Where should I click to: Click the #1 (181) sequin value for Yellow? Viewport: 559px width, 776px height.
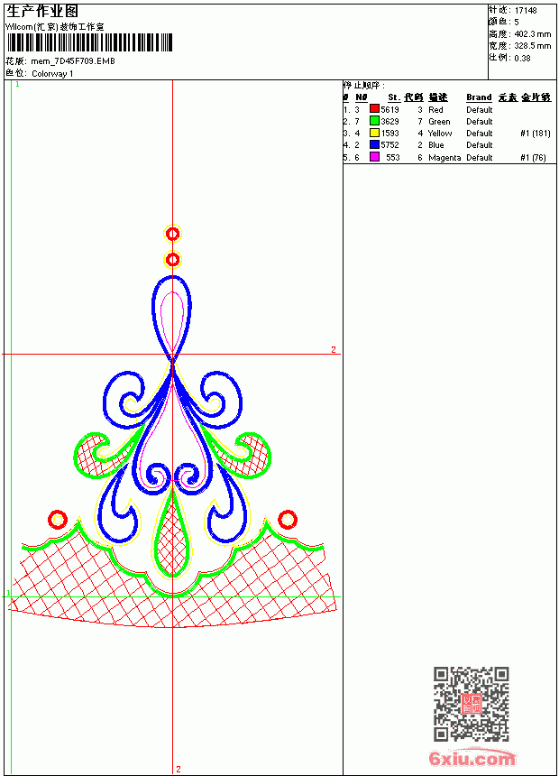click(536, 134)
